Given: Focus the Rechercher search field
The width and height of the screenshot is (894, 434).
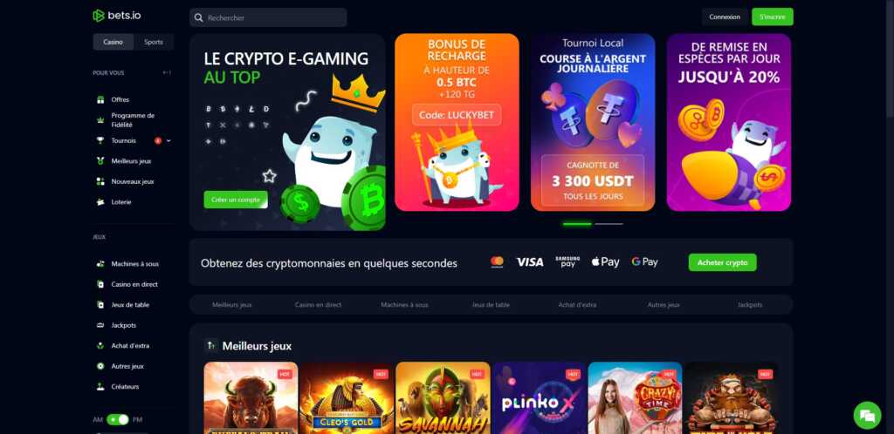Looking at the screenshot, I should tap(268, 17).
